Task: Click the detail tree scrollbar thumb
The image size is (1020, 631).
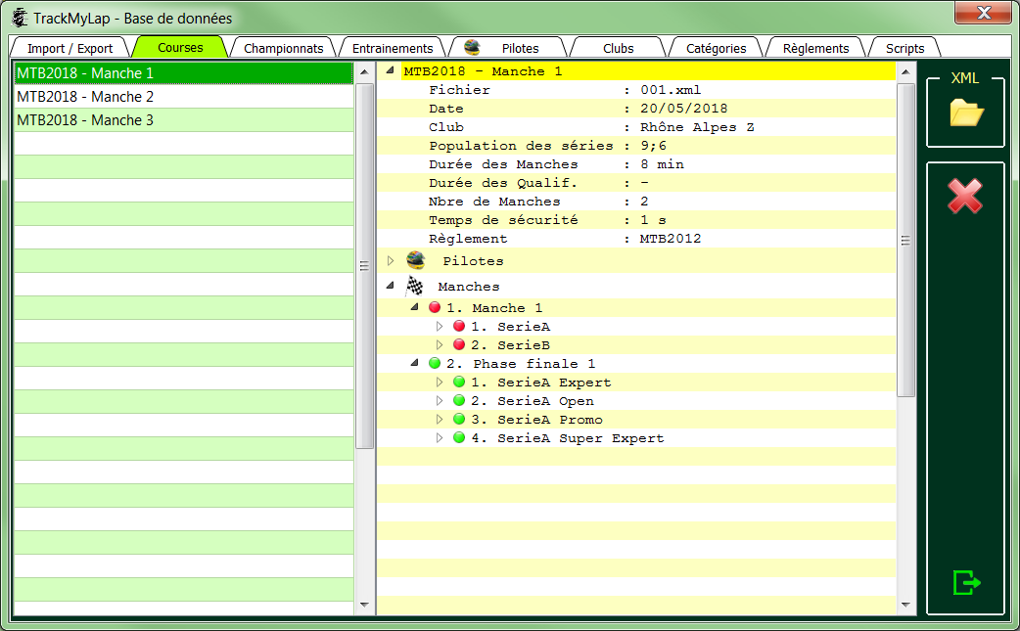Action: coord(905,240)
